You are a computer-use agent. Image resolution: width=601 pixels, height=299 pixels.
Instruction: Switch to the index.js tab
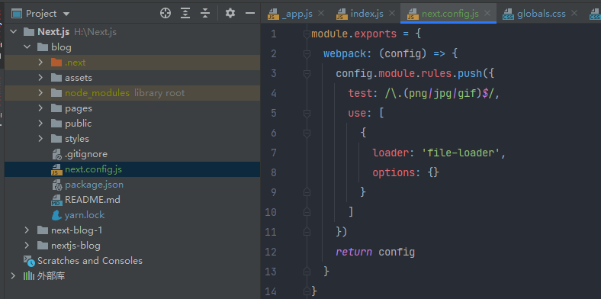(x=367, y=14)
